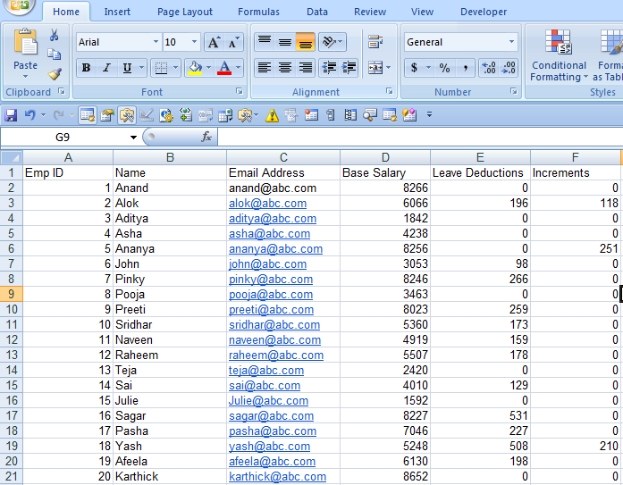The image size is (623, 485).
Task: Click the Increase Font Size button
Action: click(x=213, y=43)
